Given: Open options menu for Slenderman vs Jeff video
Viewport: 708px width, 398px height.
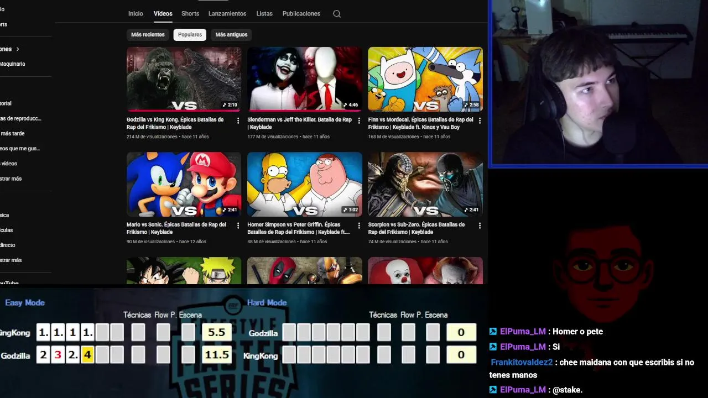Looking at the screenshot, I should [x=358, y=121].
